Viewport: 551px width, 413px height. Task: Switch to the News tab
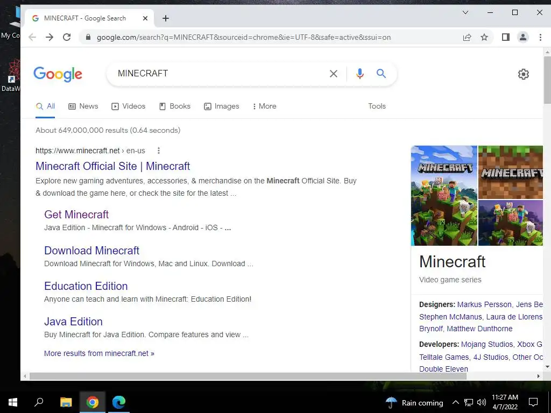83,106
